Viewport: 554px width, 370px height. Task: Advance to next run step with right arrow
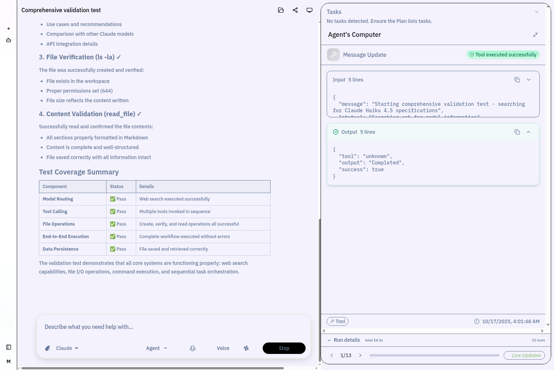coord(360,355)
